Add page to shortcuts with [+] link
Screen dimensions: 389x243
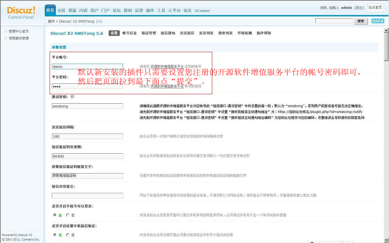[x=99, y=21]
